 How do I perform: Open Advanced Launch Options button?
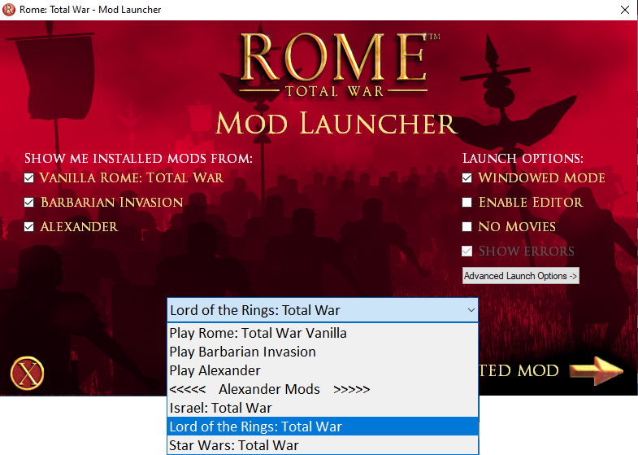521,276
